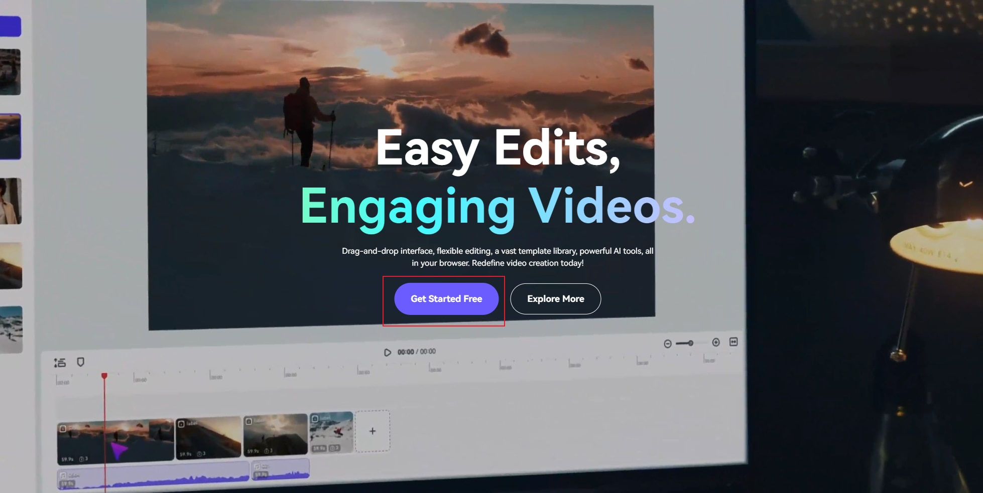
Task: Open the snowy ski slope thumbnail in sidebar
Action: coord(11,330)
